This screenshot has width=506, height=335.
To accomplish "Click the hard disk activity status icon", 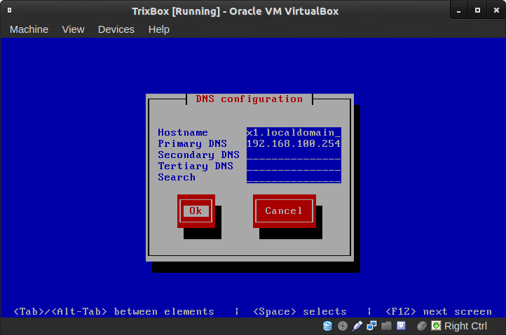I will tap(327, 326).
